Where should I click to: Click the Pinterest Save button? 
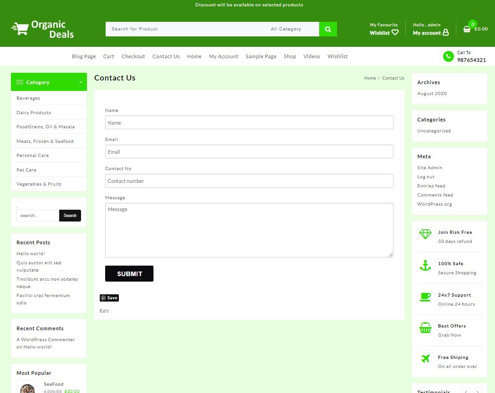109,298
